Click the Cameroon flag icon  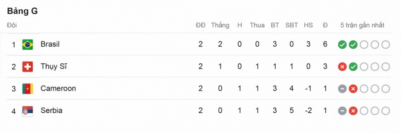27,89
